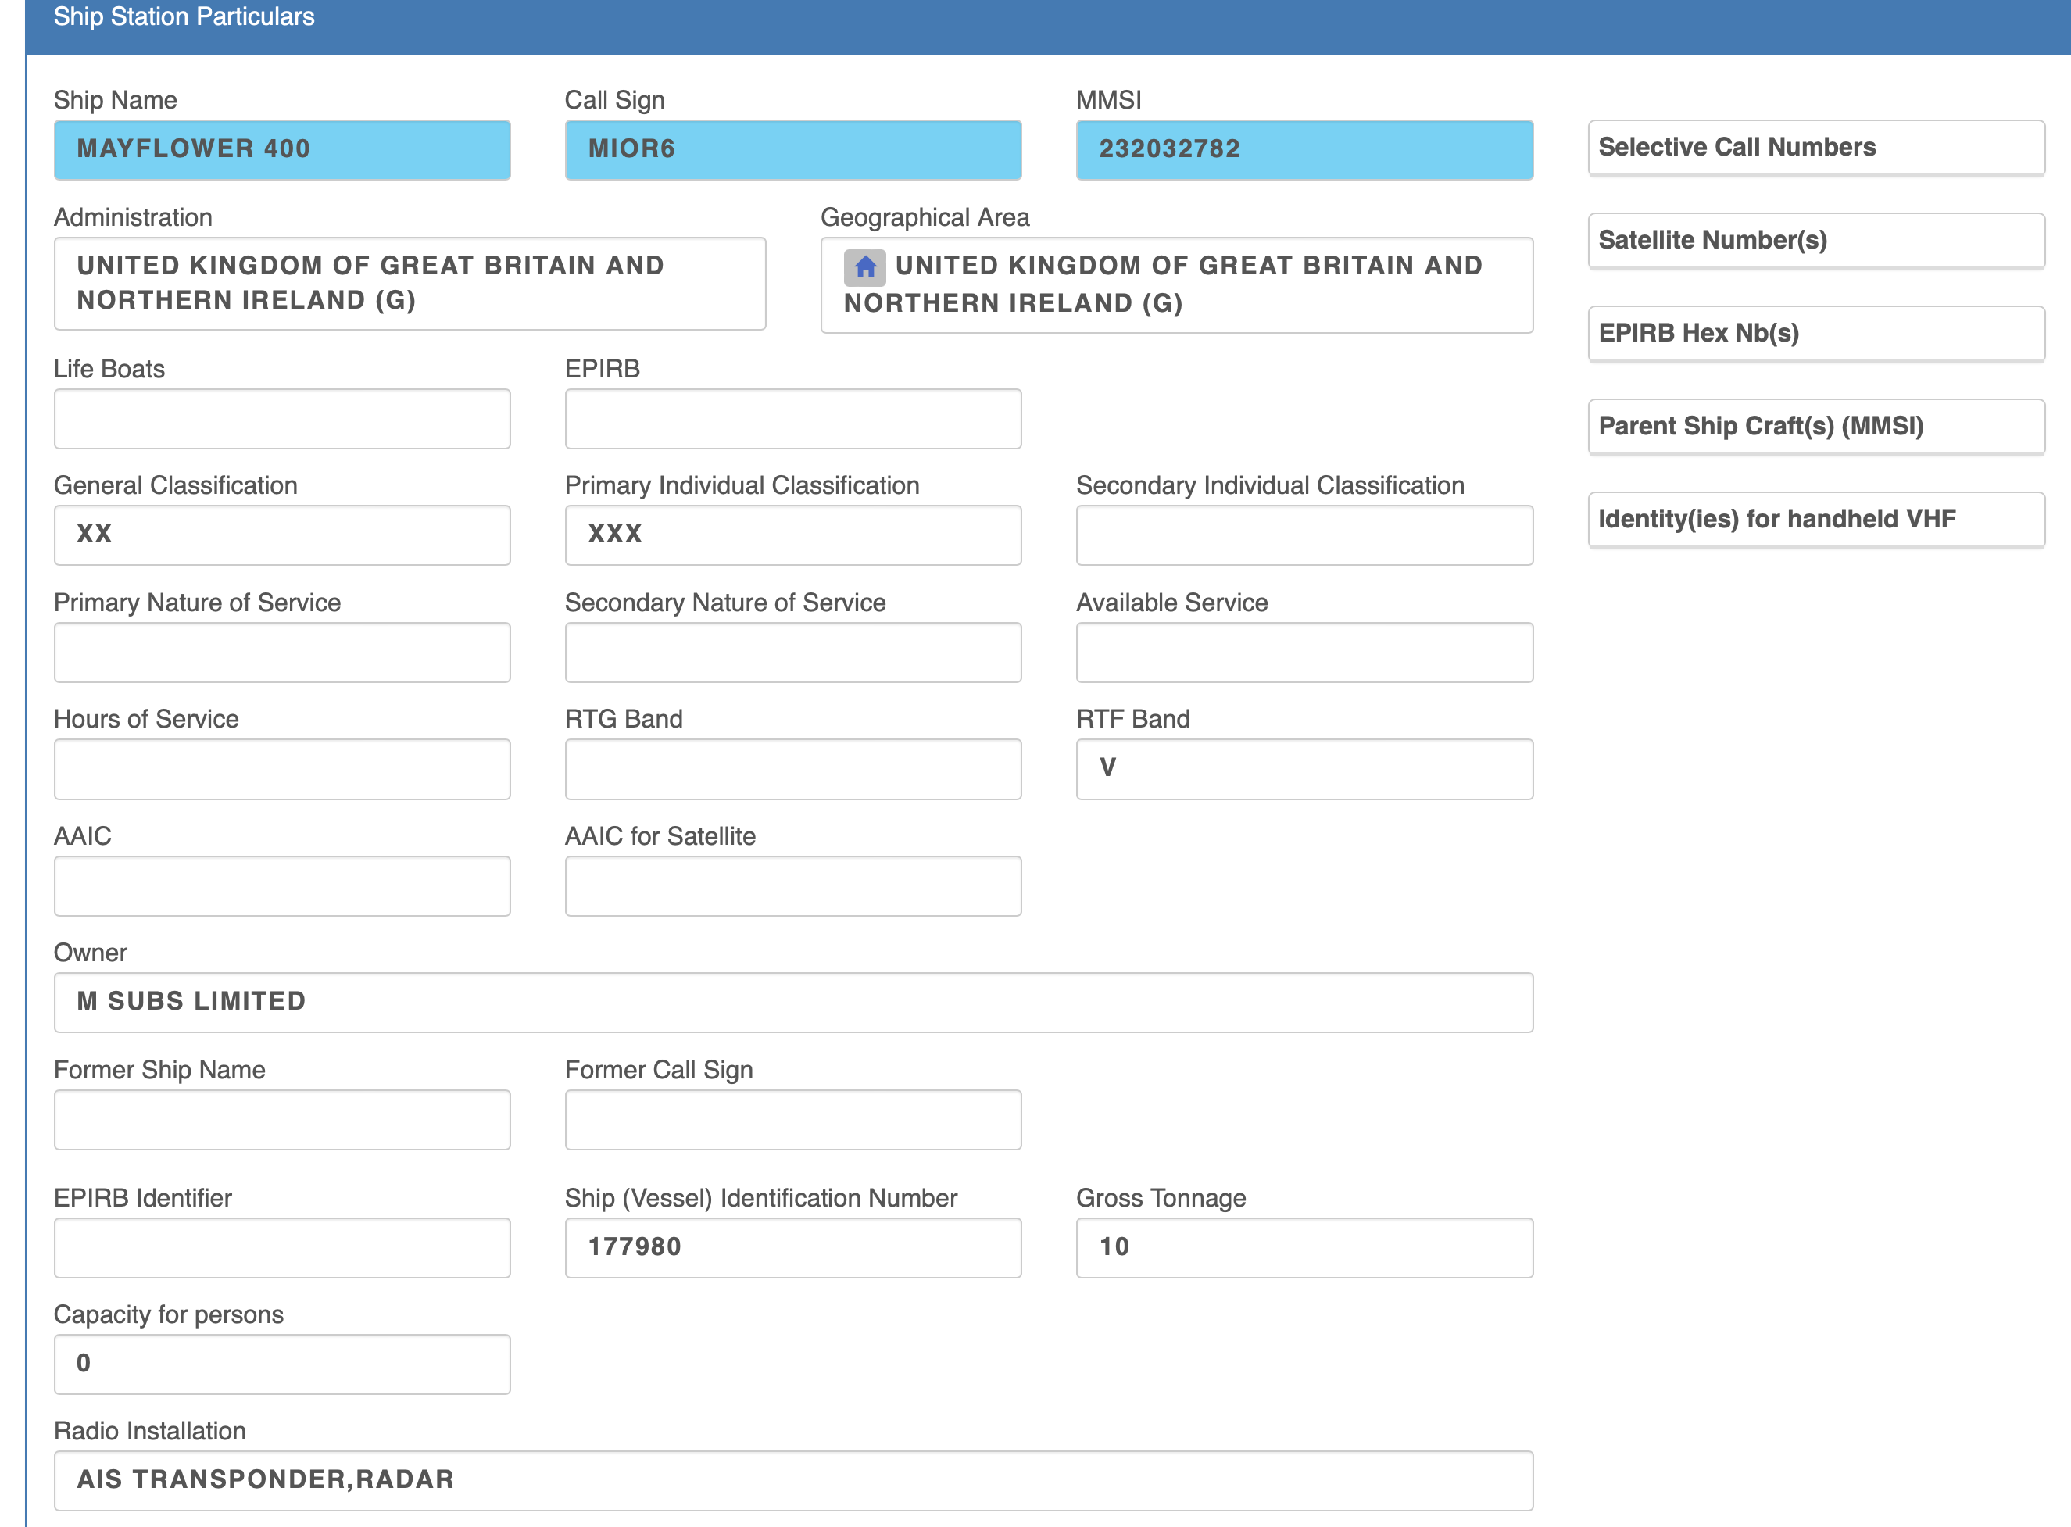Click the 'Ship Name' label

[116, 100]
